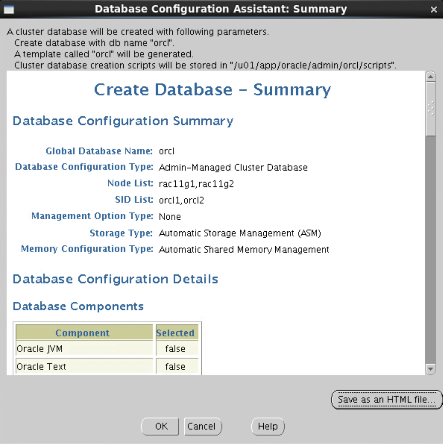Click the Component column header
The width and height of the screenshot is (443, 444).
click(84, 333)
